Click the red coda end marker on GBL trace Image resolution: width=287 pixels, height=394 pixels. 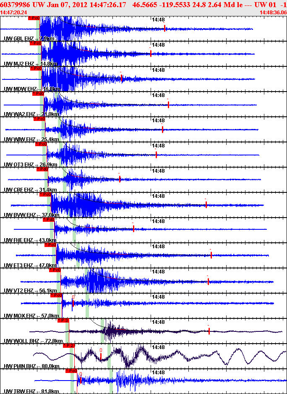click(164, 29)
